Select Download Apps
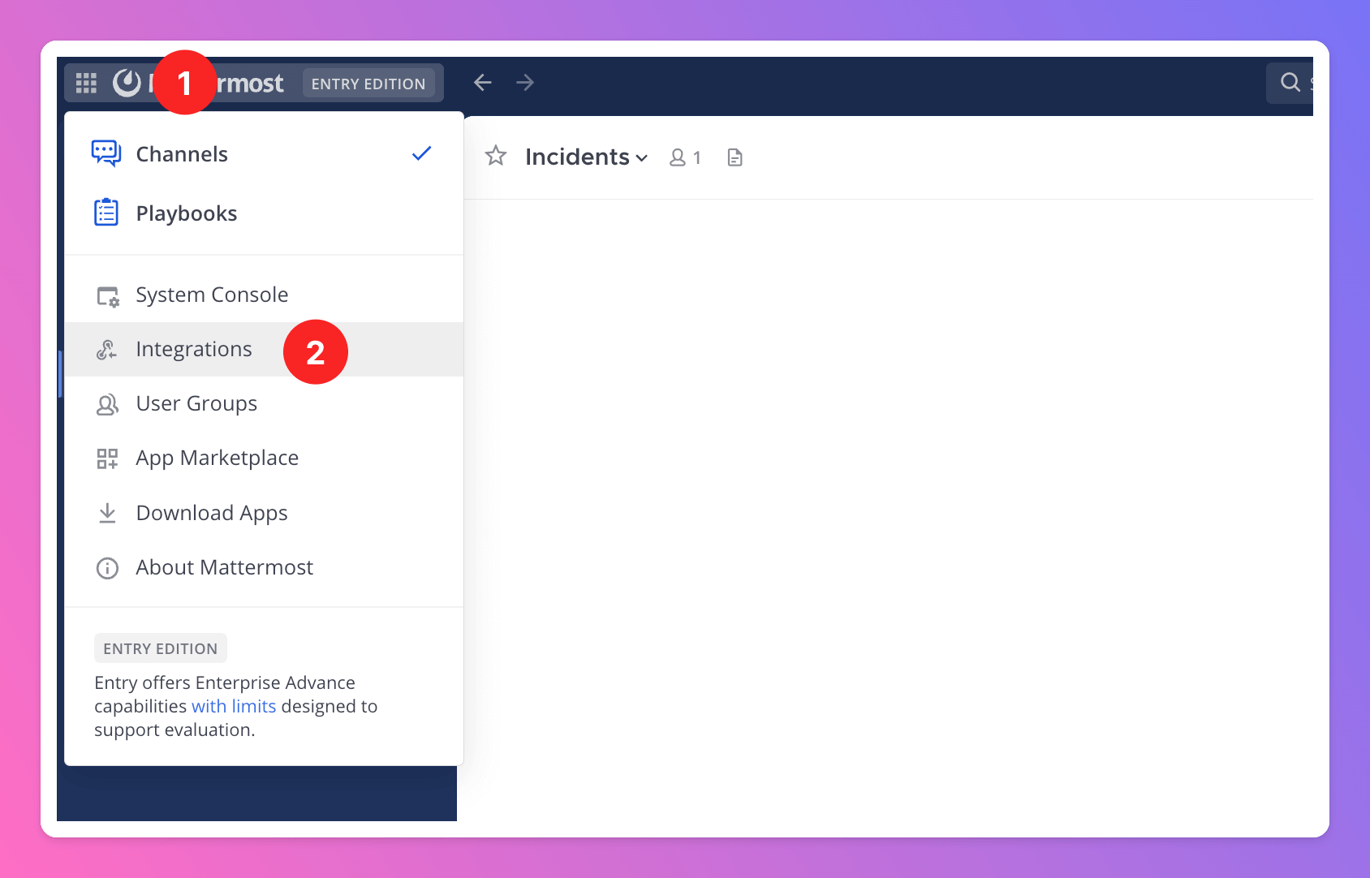1370x878 pixels. pos(264,513)
